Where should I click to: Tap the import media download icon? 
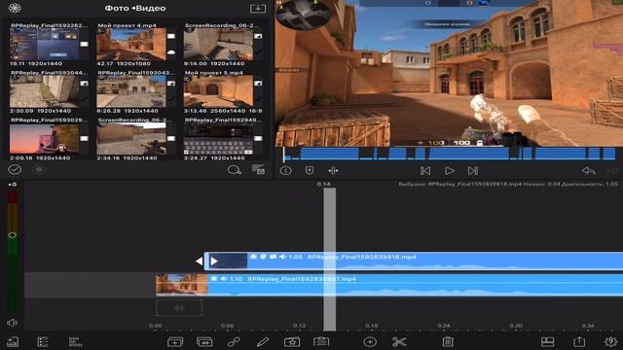[x=258, y=9]
